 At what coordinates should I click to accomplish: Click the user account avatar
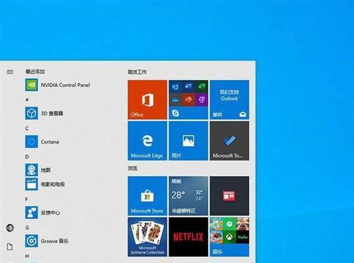pyautogui.click(x=10, y=227)
